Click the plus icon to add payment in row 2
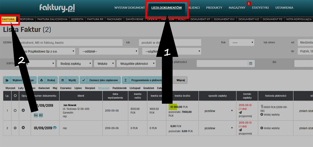Viewport: 313px width, 147px height. (262, 128)
